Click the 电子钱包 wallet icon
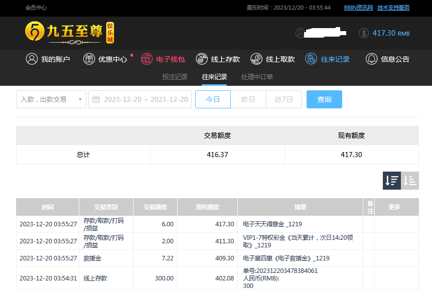 click(147, 59)
